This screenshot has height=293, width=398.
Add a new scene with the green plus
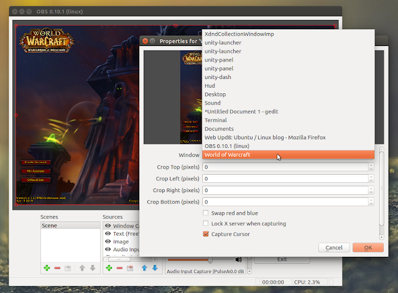click(x=47, y=268)
